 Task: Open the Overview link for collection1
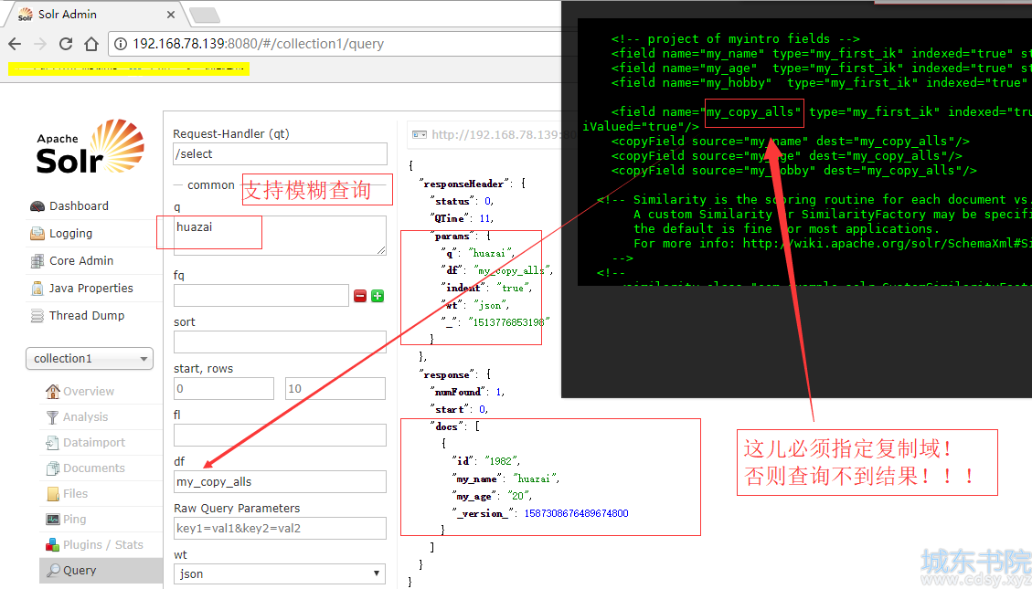point(89,392)
